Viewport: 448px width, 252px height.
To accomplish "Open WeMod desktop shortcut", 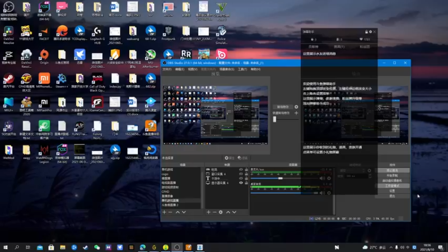I will point(8,152).
